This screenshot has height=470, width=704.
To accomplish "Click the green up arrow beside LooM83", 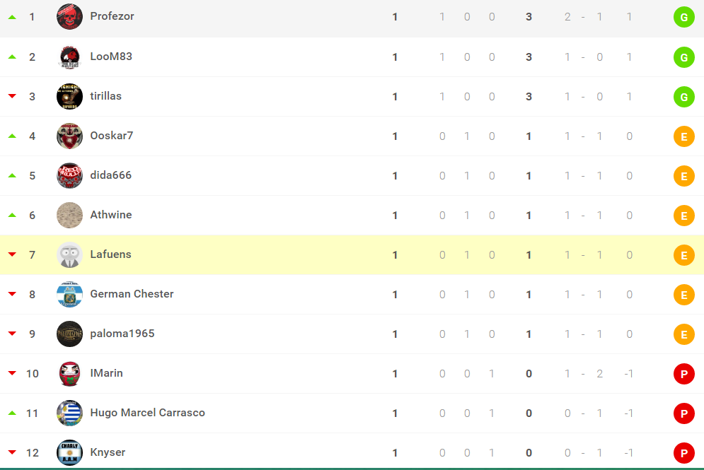I will click(x=12, y=57).
